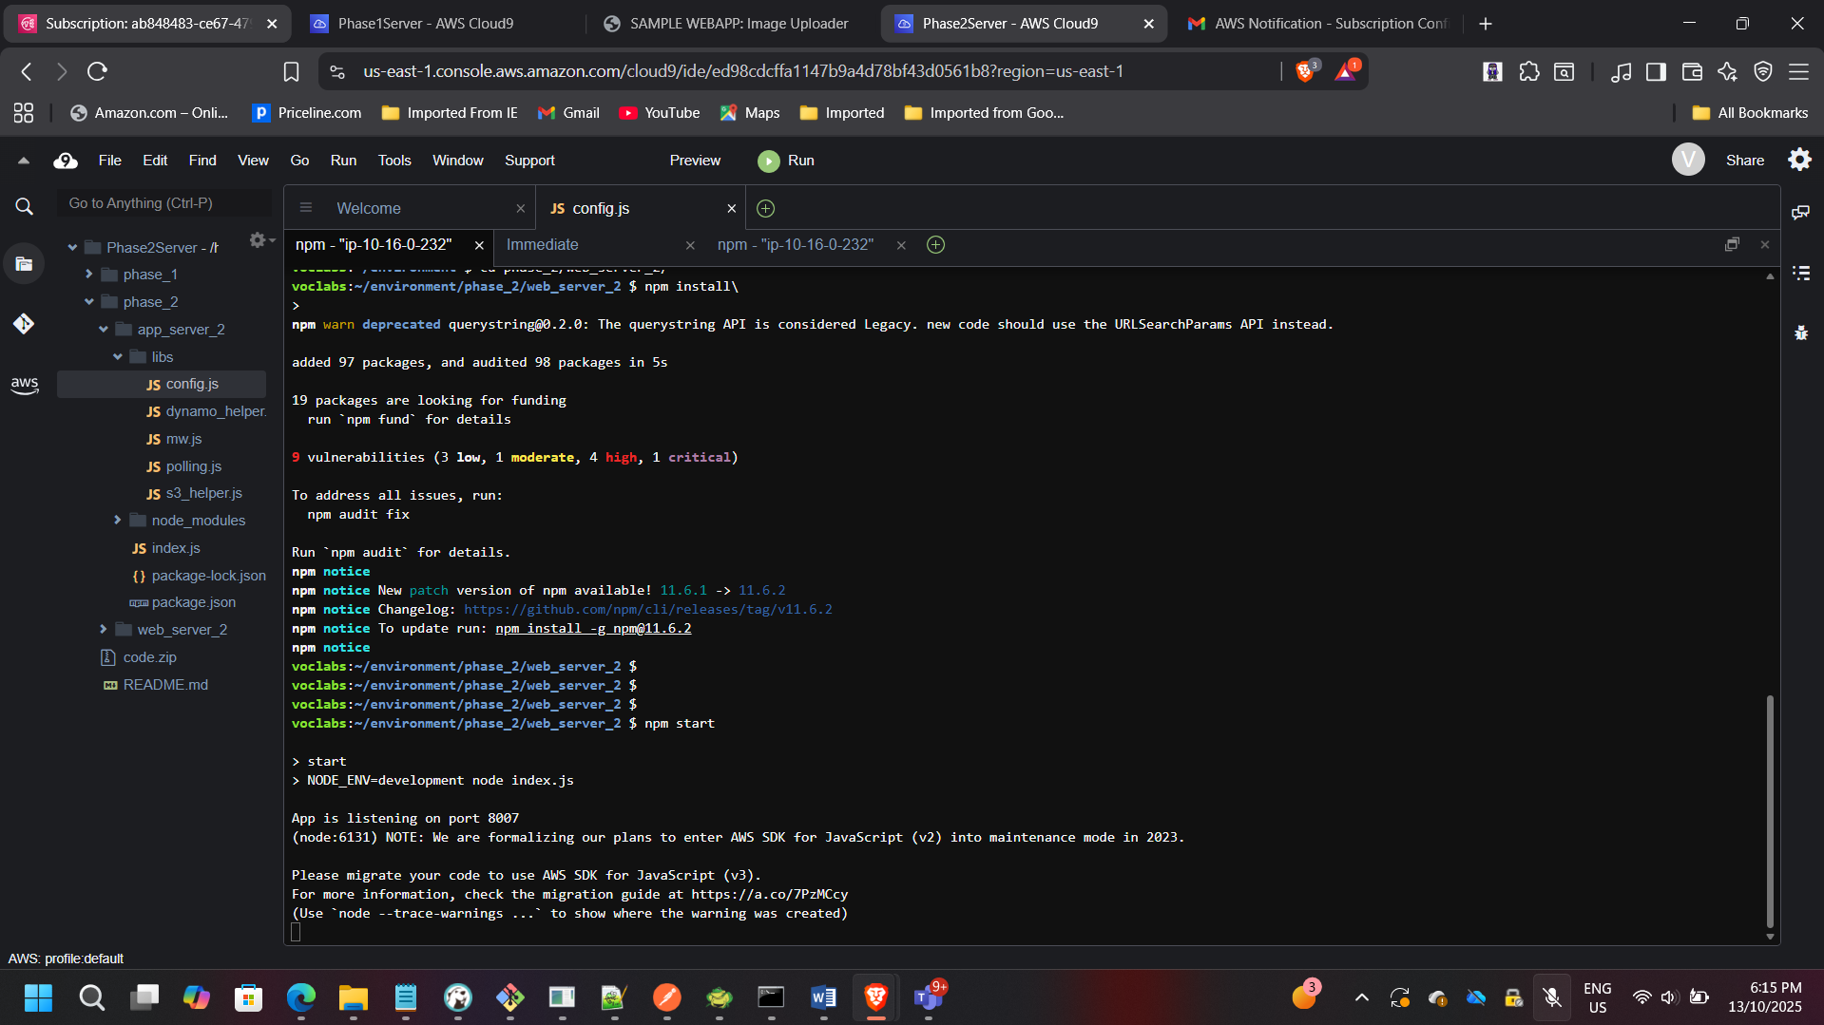The width and height of the screenshot is (1824, 1025).
Task: Click the Share button
Action: (x=1744, y=161)
